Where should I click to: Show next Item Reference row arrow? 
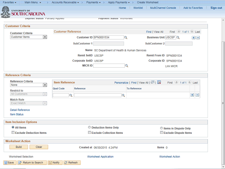tap(190, 82)
